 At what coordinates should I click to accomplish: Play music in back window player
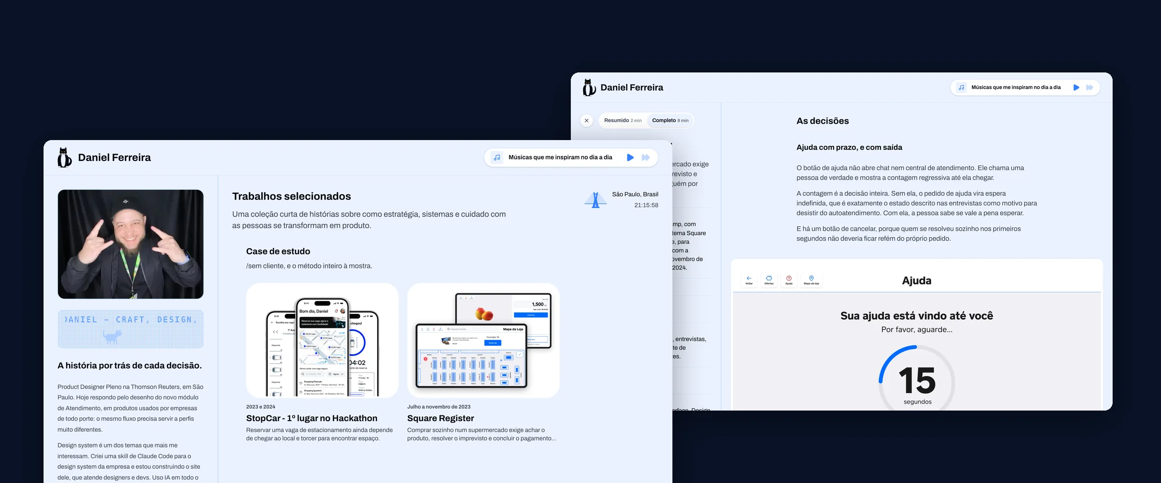pyautogui.click(x=1076, y=87)
